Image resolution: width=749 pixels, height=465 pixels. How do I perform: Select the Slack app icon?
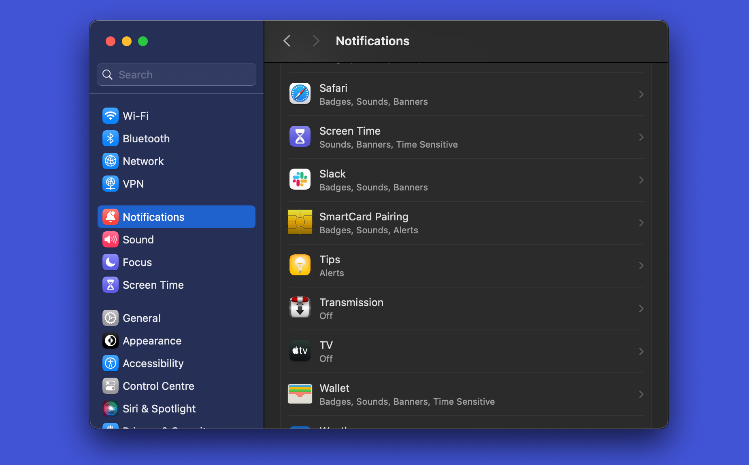[x=300, y=179]
